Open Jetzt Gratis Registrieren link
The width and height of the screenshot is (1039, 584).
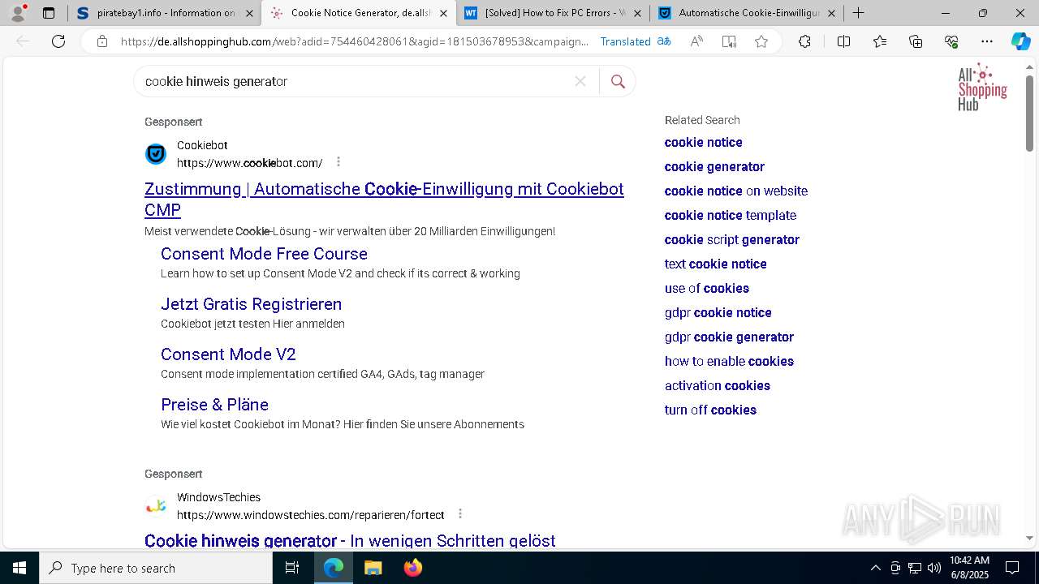click(x=251, y=304)
